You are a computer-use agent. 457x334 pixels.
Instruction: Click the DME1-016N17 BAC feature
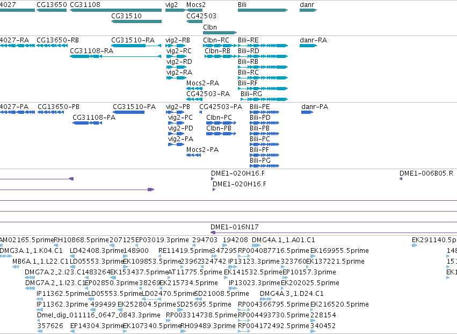pos(333,233)
